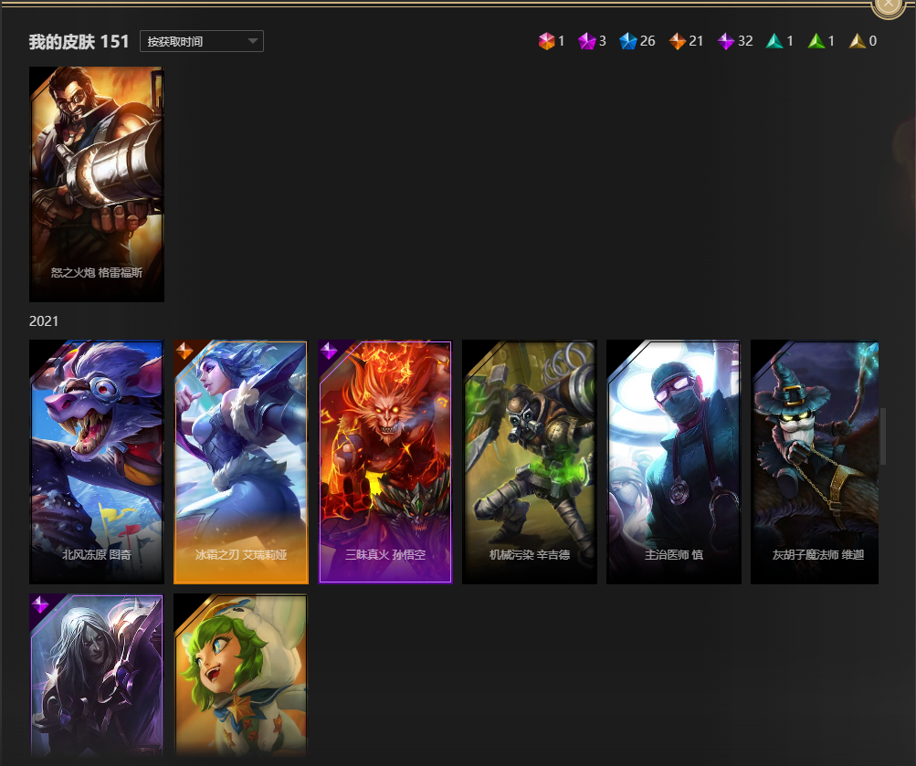Image resolution: width=916 pixels, height=766 pixels.
Task: Select the green-haired bunny-hood skin card
Action: pyautogui.click(x=241, y=675)
